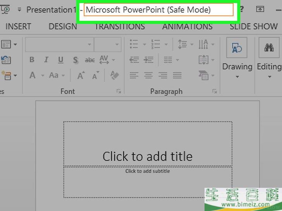Image resolution: width=282 pixels, height=211 pixels.
Task: Open the Add or Remove Columns dropdown arrow
Action: pos(177,60)
